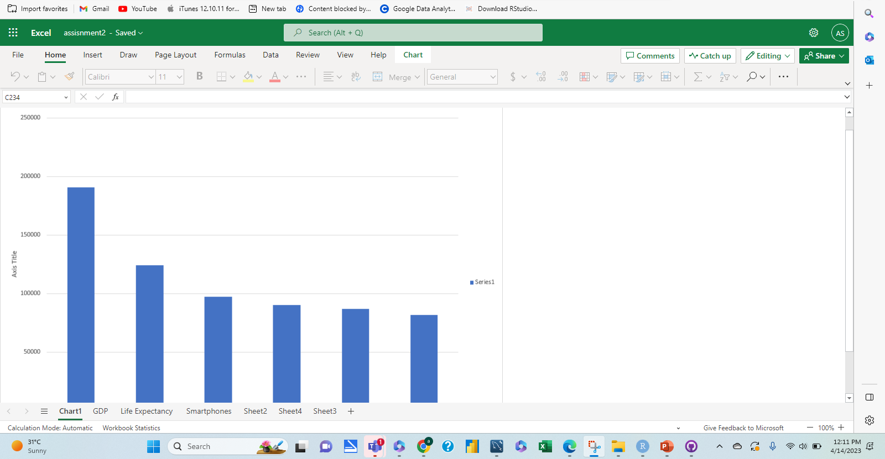The height and width of the screenshot is (459, 885).
Task: Click the Borders grid icon
Action: pos(221,77)
